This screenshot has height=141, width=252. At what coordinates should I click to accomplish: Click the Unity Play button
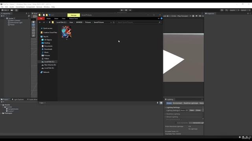122,10
